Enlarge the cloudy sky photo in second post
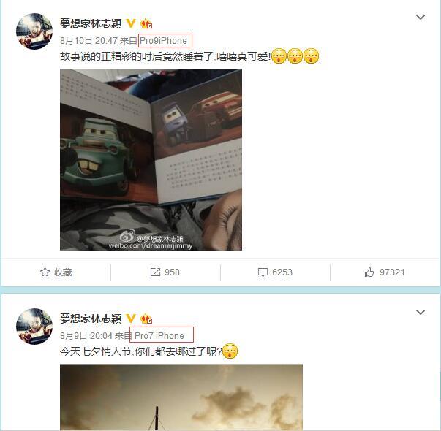 pyautogui.click(x=181, y=397)
